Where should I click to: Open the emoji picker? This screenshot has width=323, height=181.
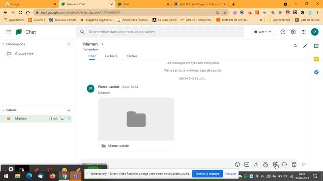pyautogui.click(x=237, y=164)
